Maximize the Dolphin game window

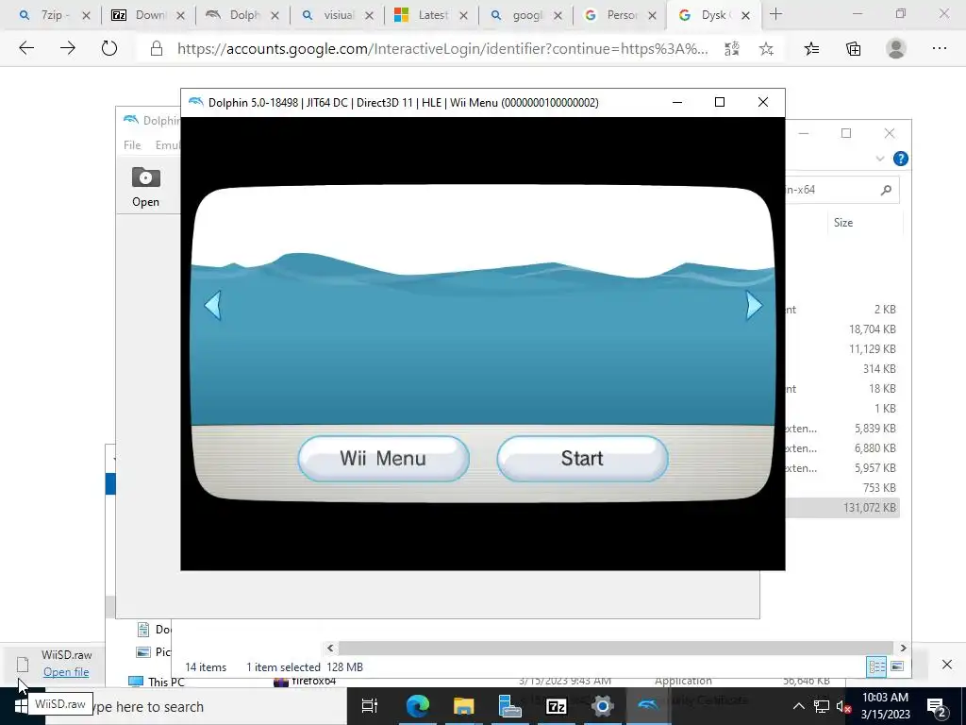tap(720, 102)
